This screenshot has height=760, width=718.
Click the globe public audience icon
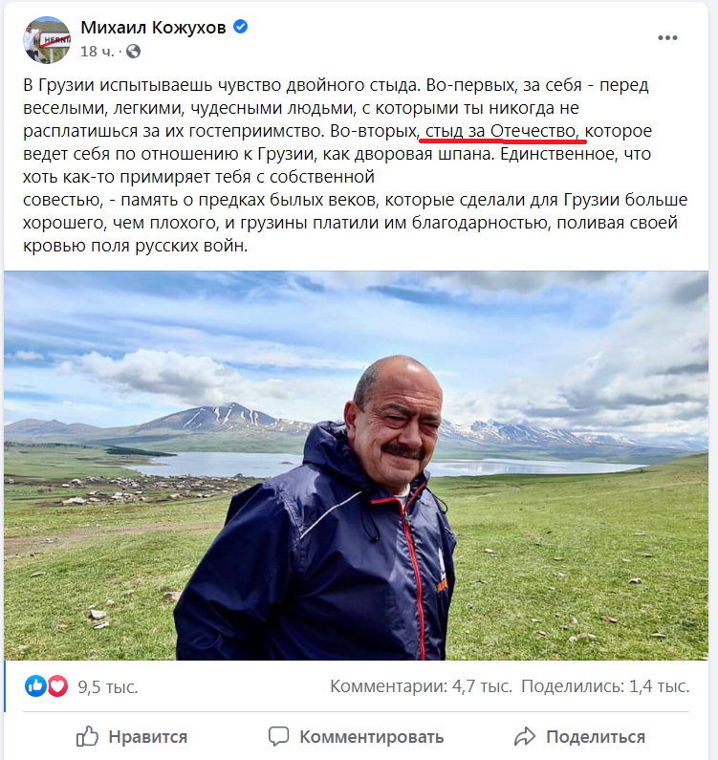click(x=133, y=52)
